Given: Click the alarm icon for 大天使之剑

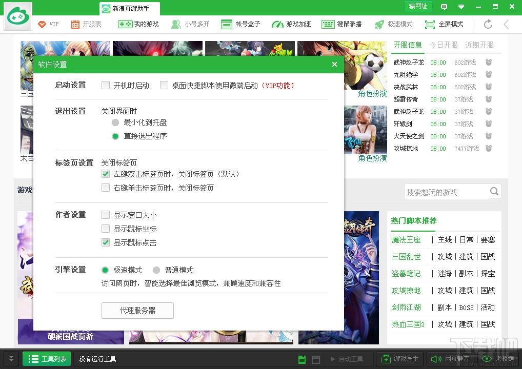Looking at the screenshot, I should [488, 136].
